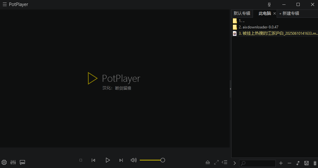Viewport: 318px width, 168px height.
Task: Skip to the previous track
Action: click(x=93, y=160)
